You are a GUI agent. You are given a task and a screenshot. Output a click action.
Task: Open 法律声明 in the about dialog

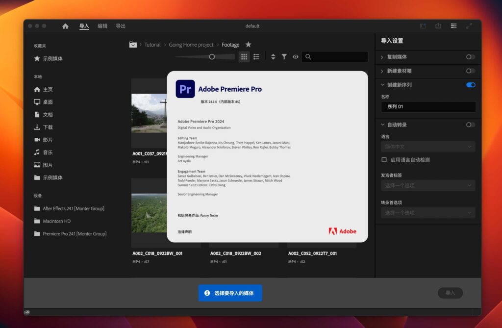(x=184, y=230)
